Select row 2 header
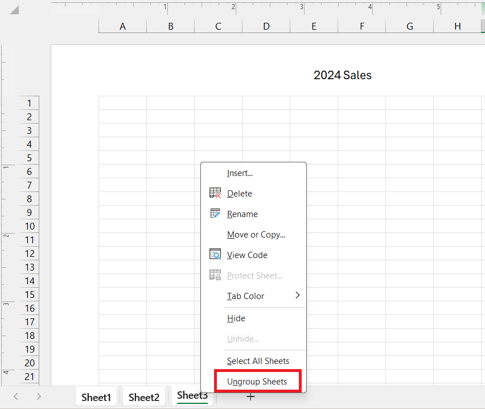 30,117
